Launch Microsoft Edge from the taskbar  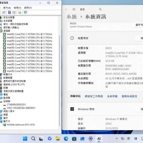[66, 139]
